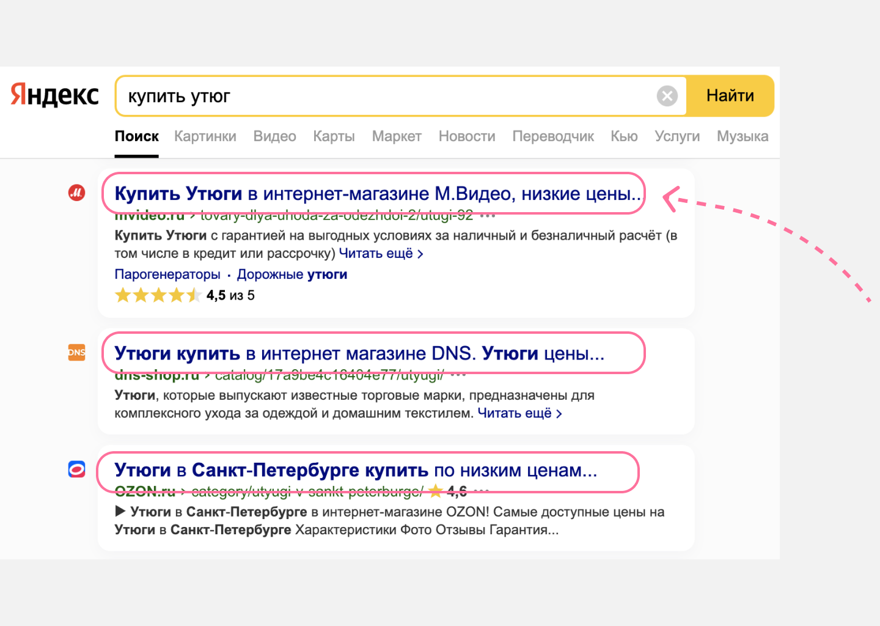The height and width of the screenshot is (626, 880).
Task: Open the Маркет tab
Action: pyautogui.click(x=397, y=136)
